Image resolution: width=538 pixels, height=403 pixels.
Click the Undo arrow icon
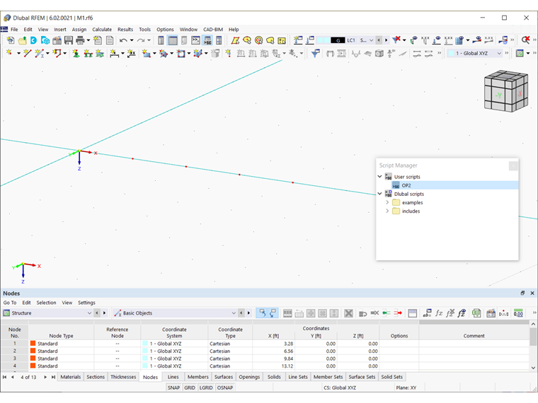point(123,40)
